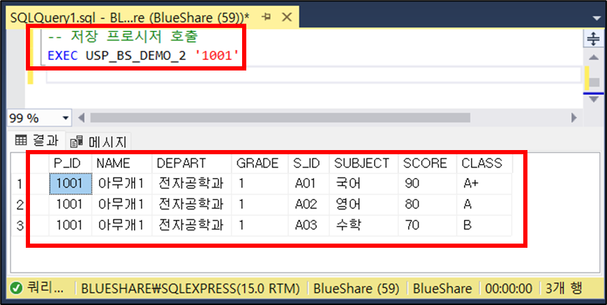Click the CLASS column header
This screenshot has width=607, height=305.
tap(485, 163)
